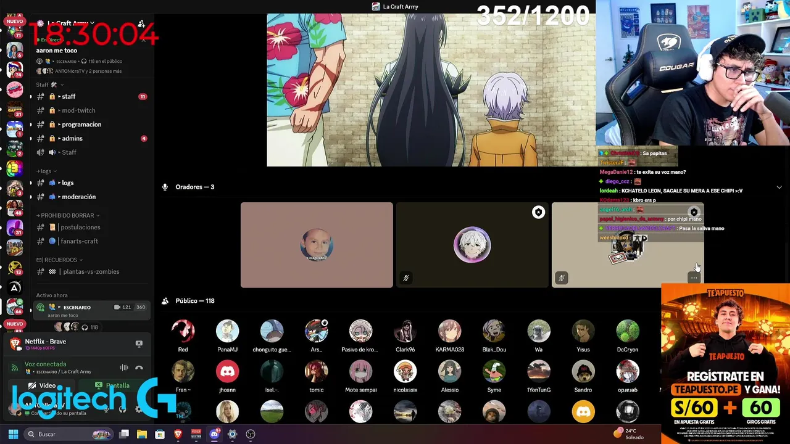Toggle headphone deafen in the user panel
Screen dimensions: 790x444
point(122,409)
